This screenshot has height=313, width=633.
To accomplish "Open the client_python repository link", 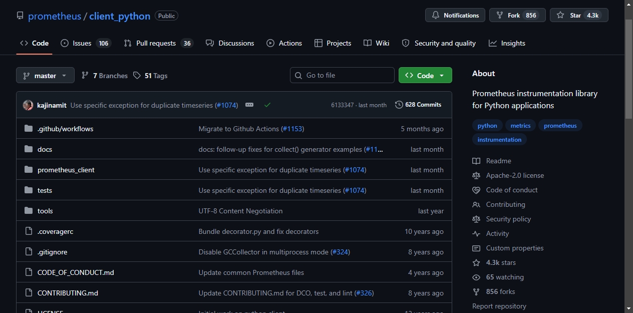I will tap(120, 16).
